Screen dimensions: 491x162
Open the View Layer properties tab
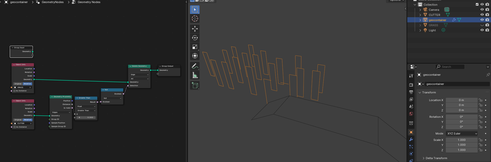411,99
